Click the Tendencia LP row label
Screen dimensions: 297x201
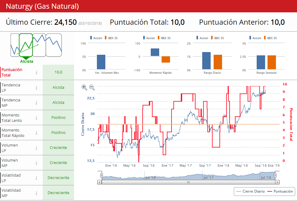11,88
